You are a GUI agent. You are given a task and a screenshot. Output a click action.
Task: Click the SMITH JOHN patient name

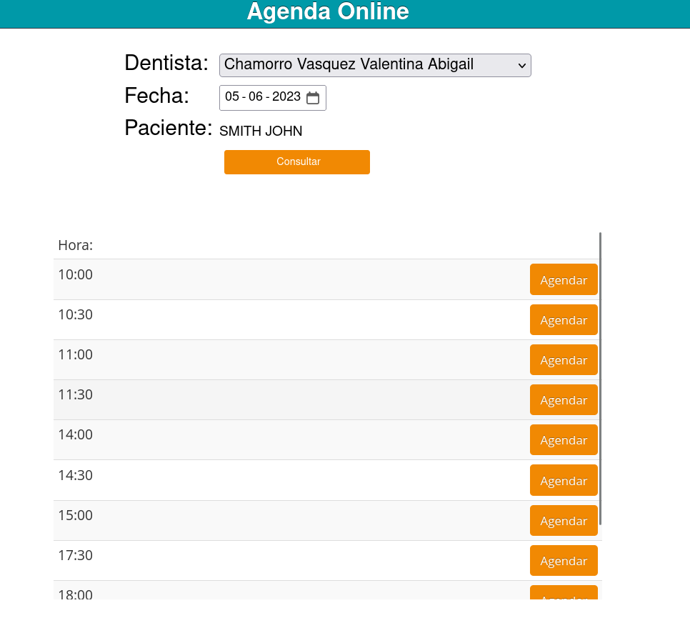coord(261,131)
